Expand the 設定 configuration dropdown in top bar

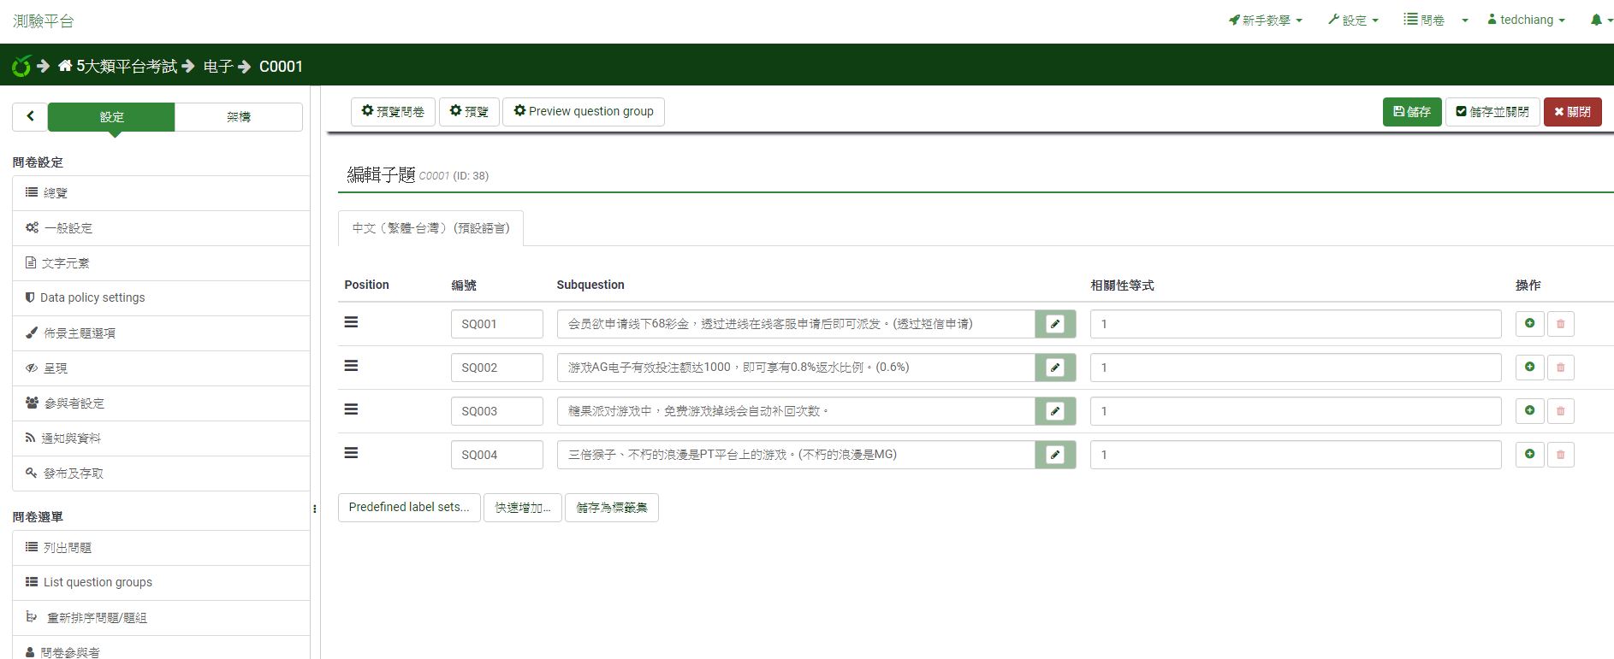(1353, 20)
